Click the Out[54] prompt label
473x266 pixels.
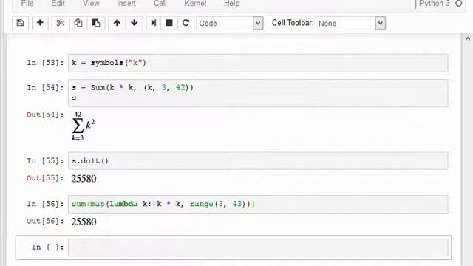click(45, 115)
